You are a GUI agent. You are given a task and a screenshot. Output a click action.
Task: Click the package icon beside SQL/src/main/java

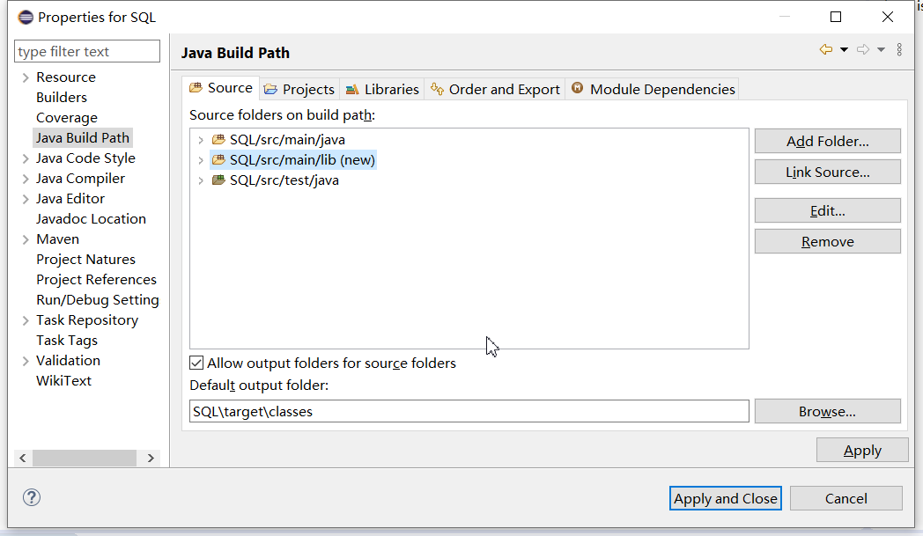(218, 139)
